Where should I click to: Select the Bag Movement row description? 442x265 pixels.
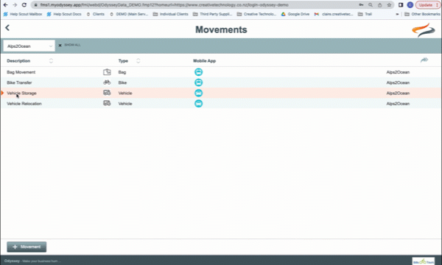[21, 72]
